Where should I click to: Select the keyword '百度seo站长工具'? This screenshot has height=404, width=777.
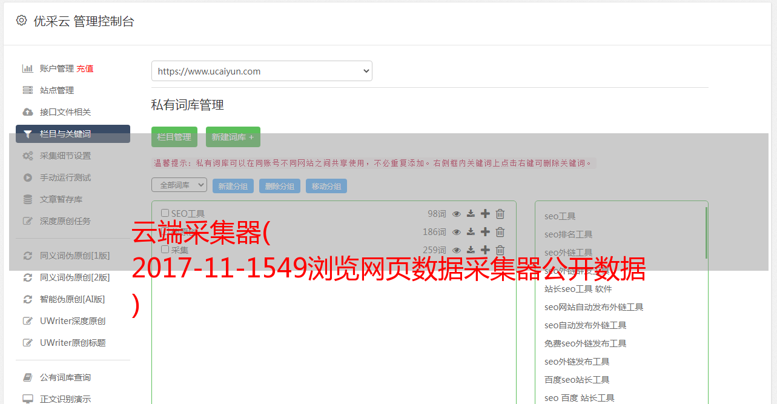pyautogui.click(x=577, y=380)
